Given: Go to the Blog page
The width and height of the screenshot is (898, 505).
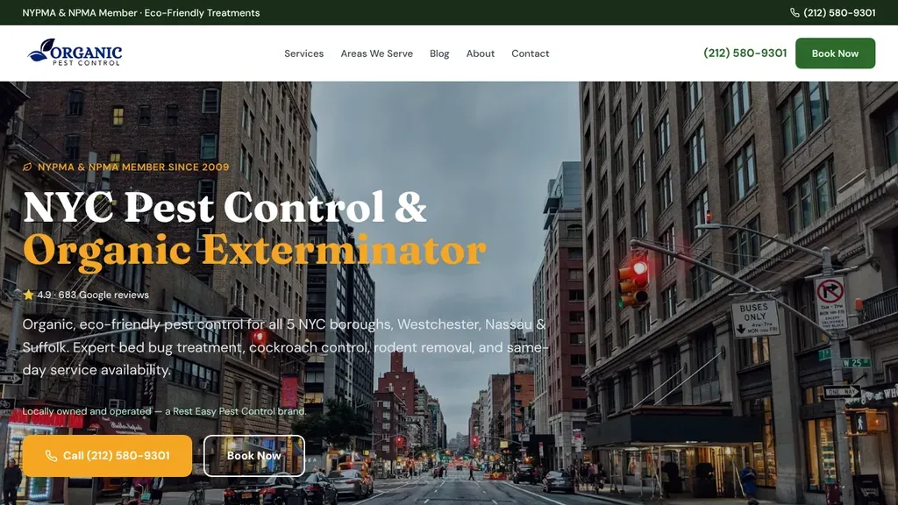Looking at the screenshot, I should [x=439, y=53].
